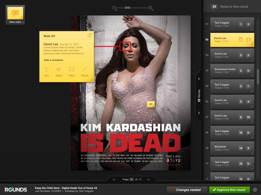Screen dimensions: 261x195
Task: Open note 03 by David Lee
Action: (x=232, y=55)
